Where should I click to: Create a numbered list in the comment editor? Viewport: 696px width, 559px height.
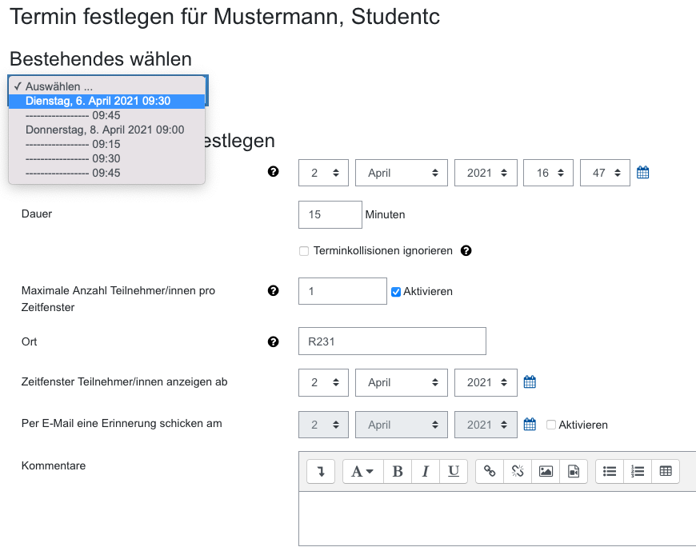point(637,471)
